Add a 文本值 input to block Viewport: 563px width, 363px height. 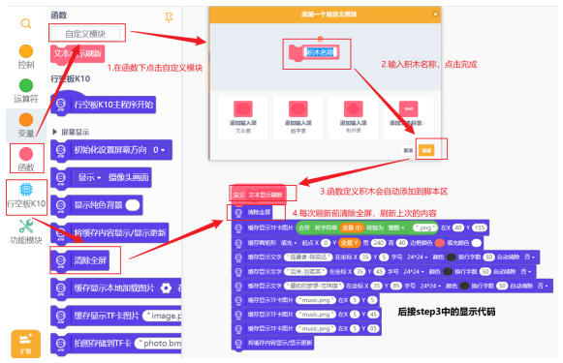243,117
